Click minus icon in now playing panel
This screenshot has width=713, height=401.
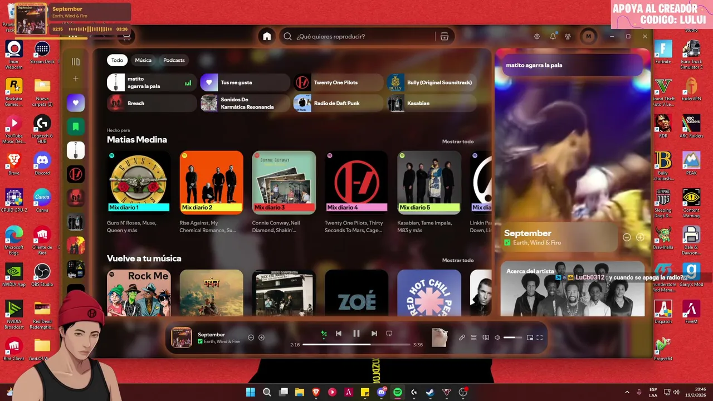627,237
